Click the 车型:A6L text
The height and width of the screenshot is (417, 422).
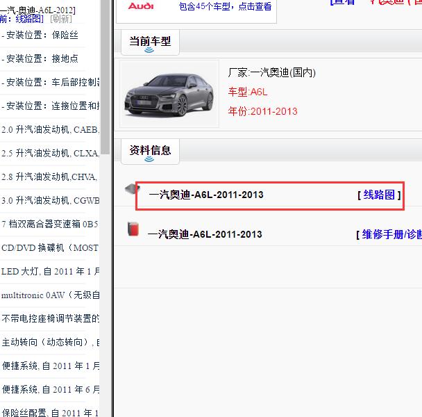click(x=248, y=92)
